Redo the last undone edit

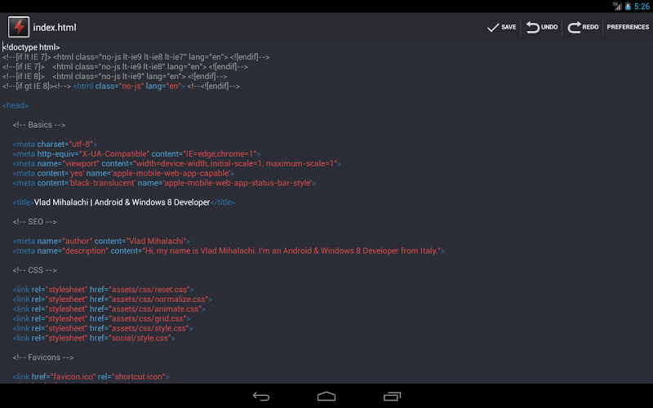coord(583,27)
